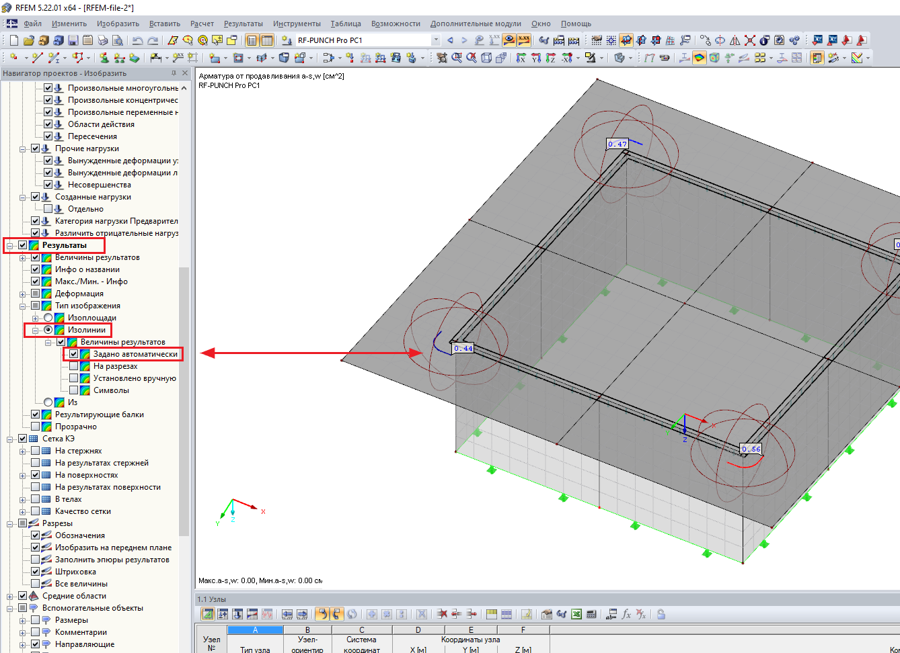This screenshot has width=900, height=653.
Task: Open the RF-PUNCH Pro PC1 dropdown
Action: click(435, 40)
